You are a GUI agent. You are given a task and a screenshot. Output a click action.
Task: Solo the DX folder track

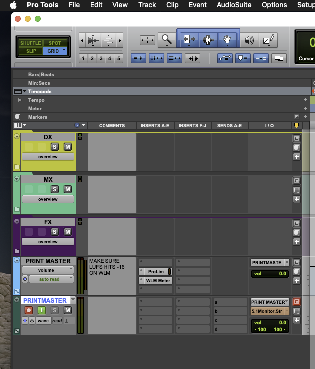click(x=55, y=147)
